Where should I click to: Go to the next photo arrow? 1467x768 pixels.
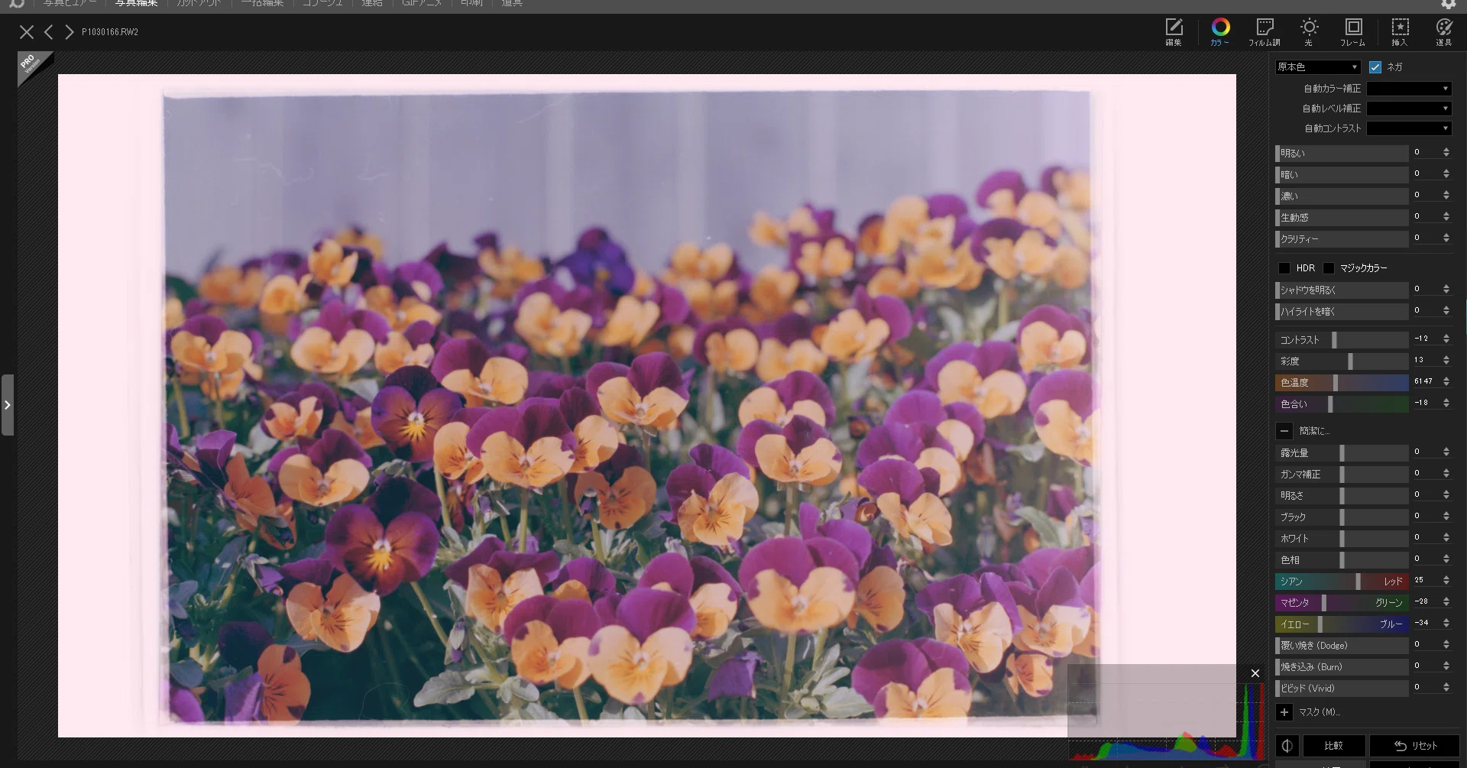(x=70, y=32)
